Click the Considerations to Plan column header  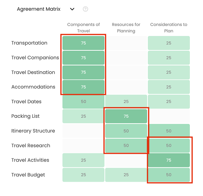[169, 28]
